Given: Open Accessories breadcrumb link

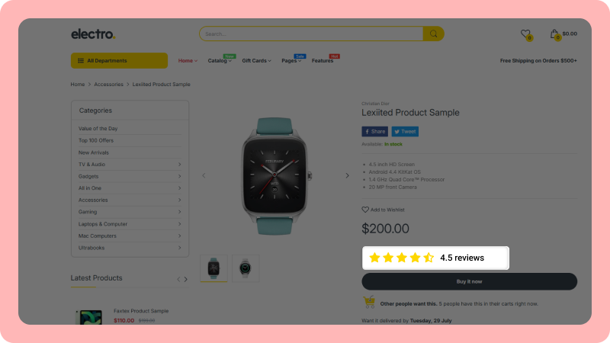Looking at the screenshot, I should click(x=108, y=85).
